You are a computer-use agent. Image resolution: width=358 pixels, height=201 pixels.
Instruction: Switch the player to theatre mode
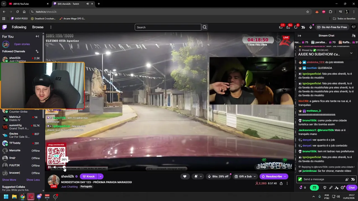278,167
